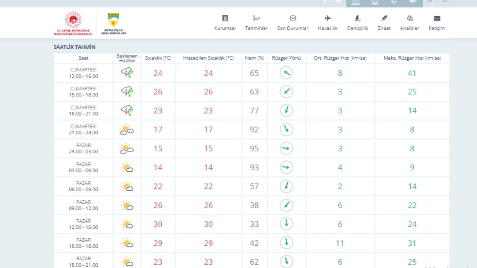Click max wind speed value 31
The height and width of the screenshot is (268, 477).
tap(412, 243)
